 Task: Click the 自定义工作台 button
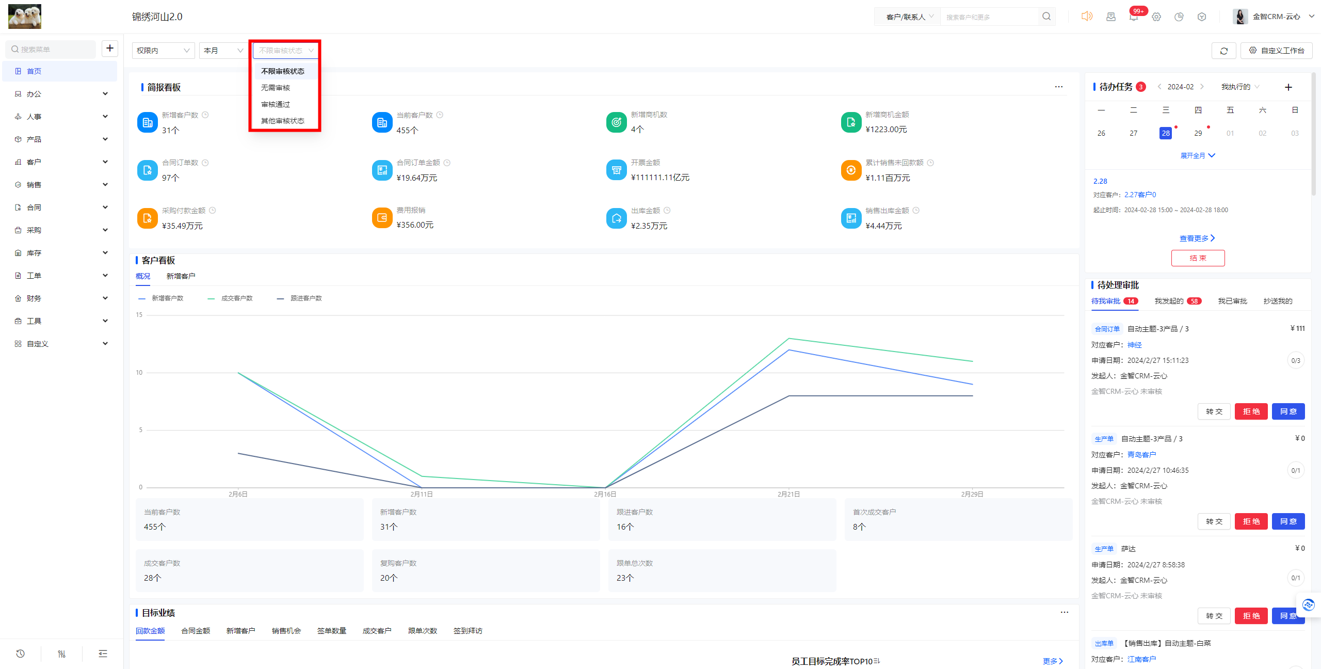coord(1277,51)
